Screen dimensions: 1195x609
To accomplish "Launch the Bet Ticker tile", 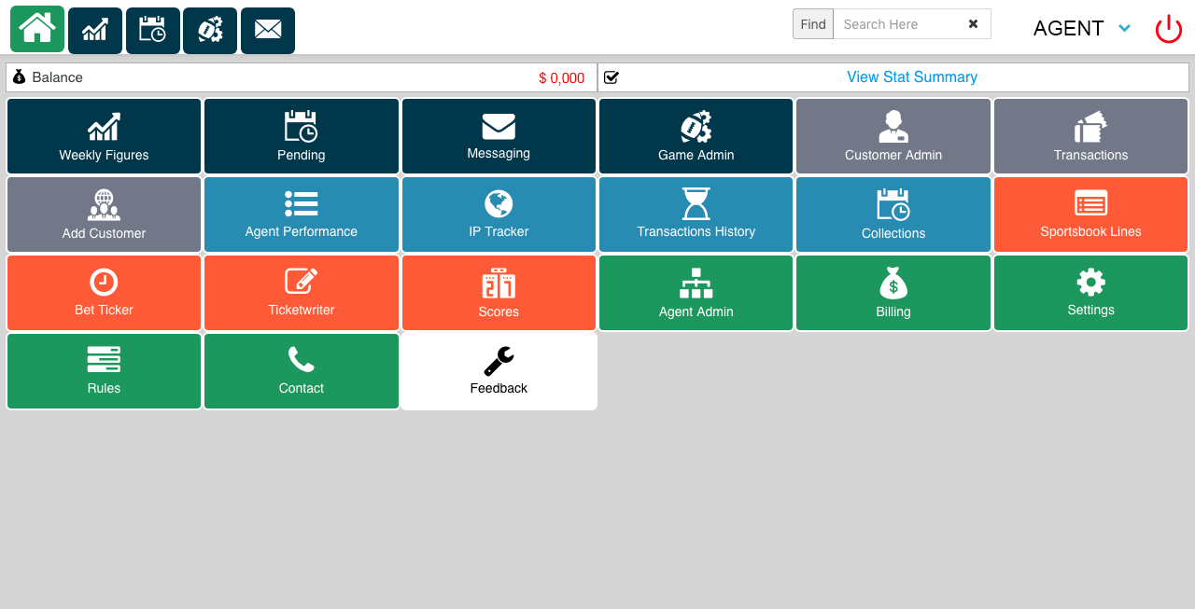I will (104, 293).
